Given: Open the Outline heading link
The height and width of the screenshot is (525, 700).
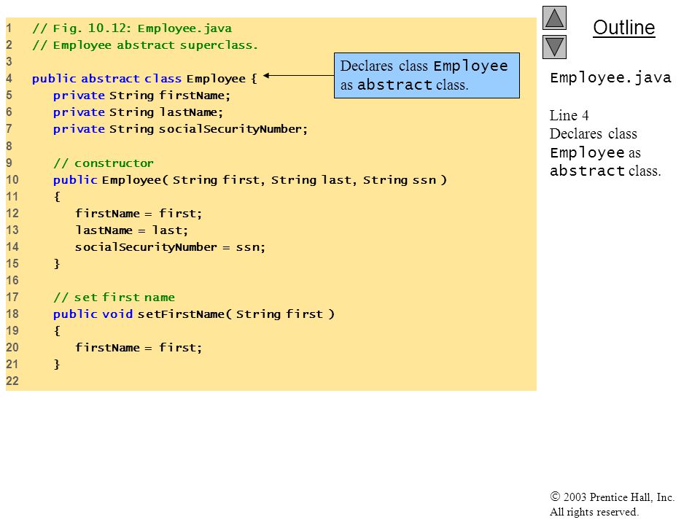Looking at the screenshot, I should (x=623, y=28).
